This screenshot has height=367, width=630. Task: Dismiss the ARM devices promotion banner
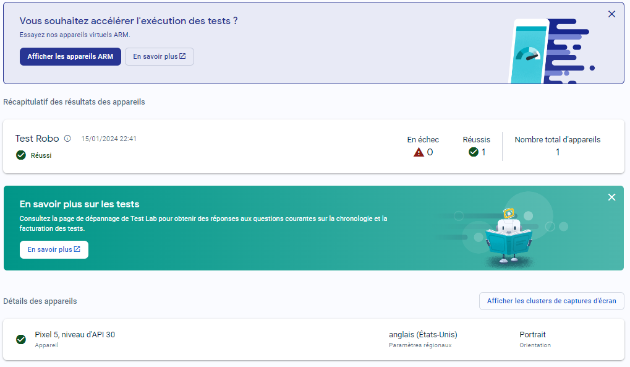click(611, 14)
